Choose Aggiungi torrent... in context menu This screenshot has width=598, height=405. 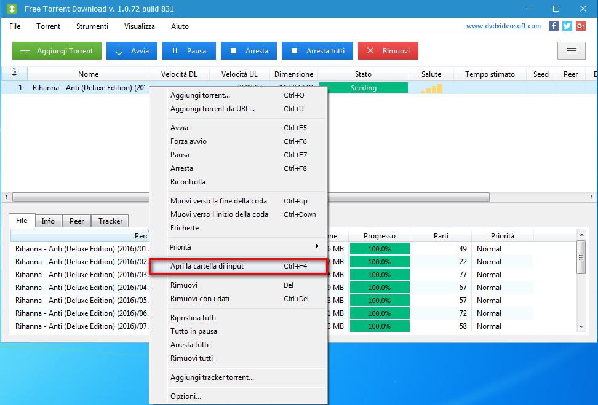238,95
